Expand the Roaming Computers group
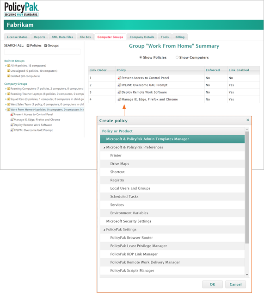 click(x=6, y=89)
